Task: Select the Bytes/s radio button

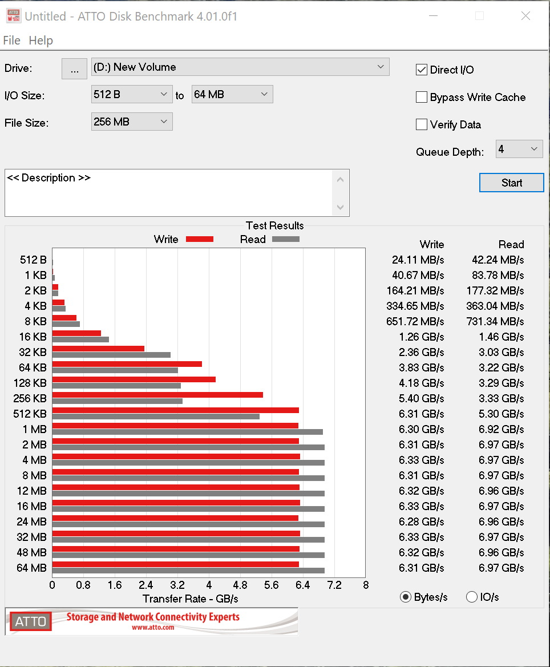Action: (406, 597)
